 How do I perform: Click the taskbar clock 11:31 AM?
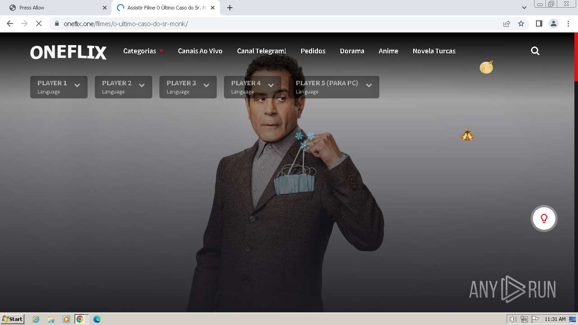click(555, 319)
